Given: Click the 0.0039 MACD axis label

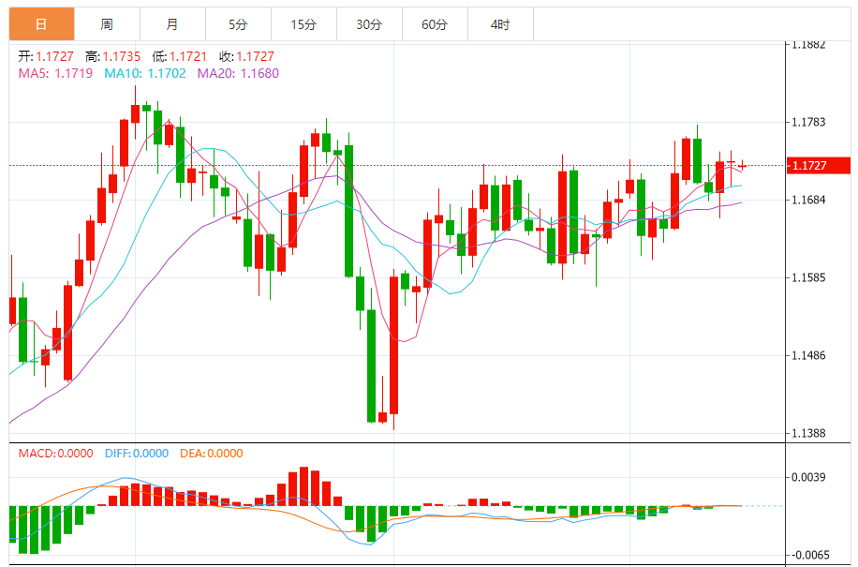Looking at the screenshot, I should (808, 477).
